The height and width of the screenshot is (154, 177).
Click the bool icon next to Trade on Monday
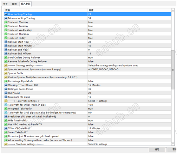click(6, 22)
